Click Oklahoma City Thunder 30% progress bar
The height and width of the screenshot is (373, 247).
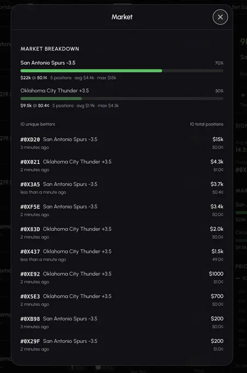[122, 99]
